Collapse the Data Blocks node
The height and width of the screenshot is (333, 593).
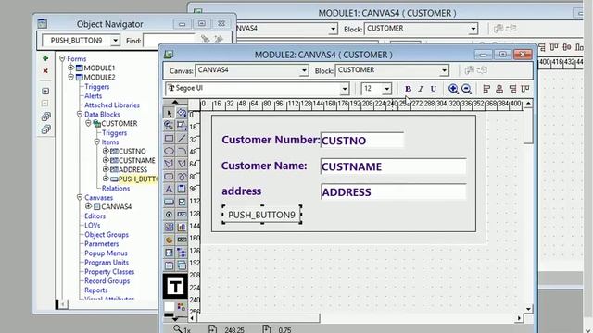pos(80,114)
